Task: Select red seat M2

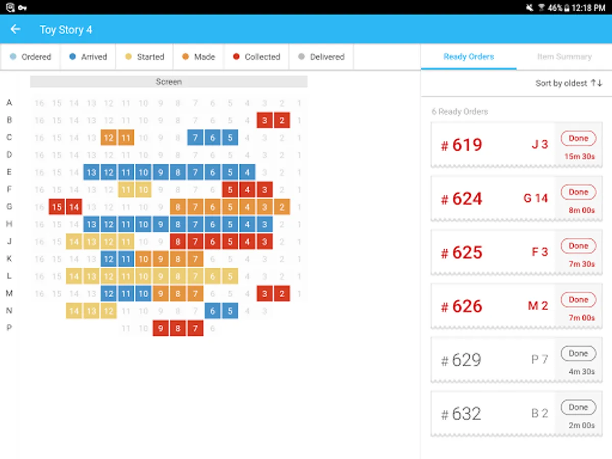Action: 282,294
